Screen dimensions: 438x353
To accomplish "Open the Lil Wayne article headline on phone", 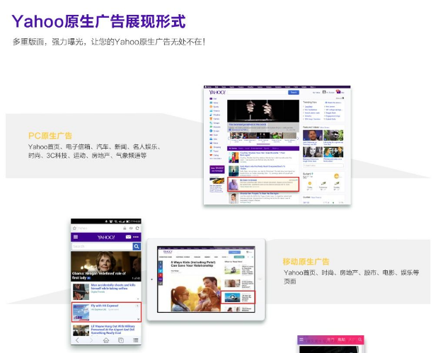I will point(113,330).
